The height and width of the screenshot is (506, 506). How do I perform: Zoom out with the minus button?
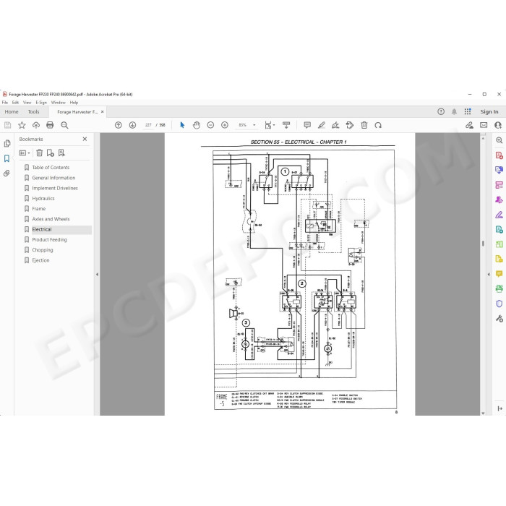coord(210,125)
